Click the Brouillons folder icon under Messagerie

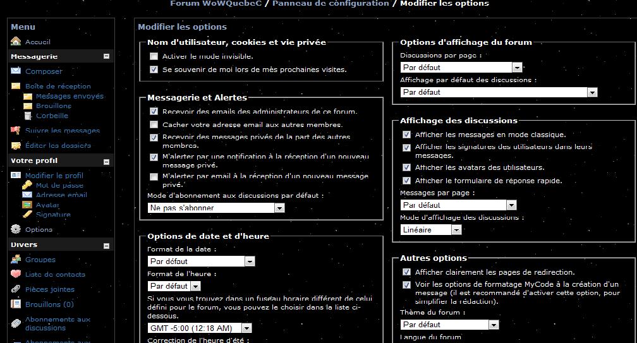[28, 106]
